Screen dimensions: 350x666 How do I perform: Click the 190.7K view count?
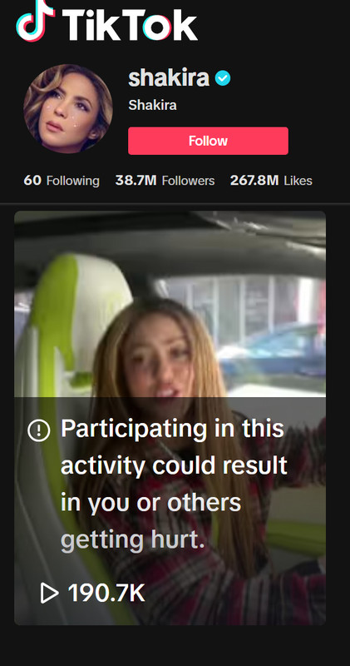coord(106,593)
